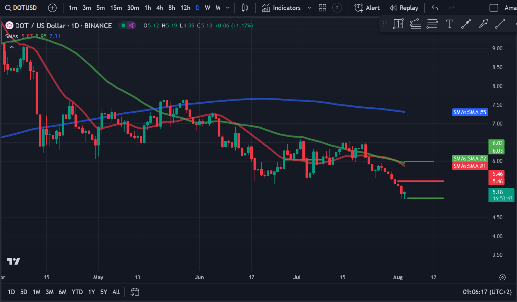517x302 pixels.
Task: Select the Arrow line tool with endpoints
Action: pos(466,24)
